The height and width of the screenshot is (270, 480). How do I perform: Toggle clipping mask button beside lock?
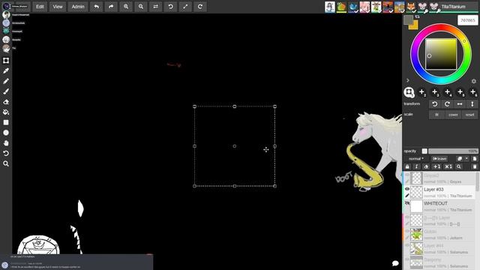tap(416, 166)
